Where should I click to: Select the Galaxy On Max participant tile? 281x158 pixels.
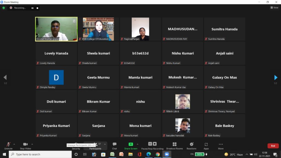click(224, 77)
